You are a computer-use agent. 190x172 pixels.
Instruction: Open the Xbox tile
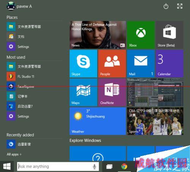[x=141, y=35]
